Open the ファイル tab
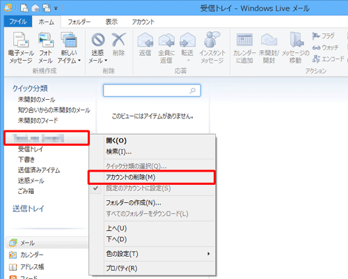Viewport: 348px width, 279px height. pyautogui.click(x=18, y=22)
